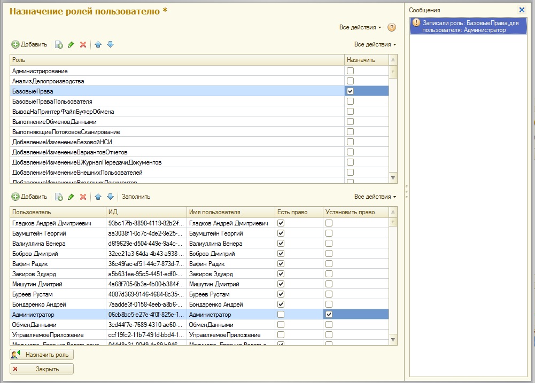This screenshot has width=535, height=383.
Task: Select user Вафин Радик in Пользователь column
Action: tap(58, 264)
